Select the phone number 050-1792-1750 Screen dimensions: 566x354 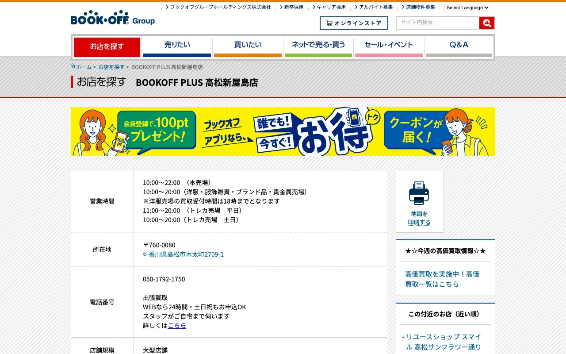[164, 279]
